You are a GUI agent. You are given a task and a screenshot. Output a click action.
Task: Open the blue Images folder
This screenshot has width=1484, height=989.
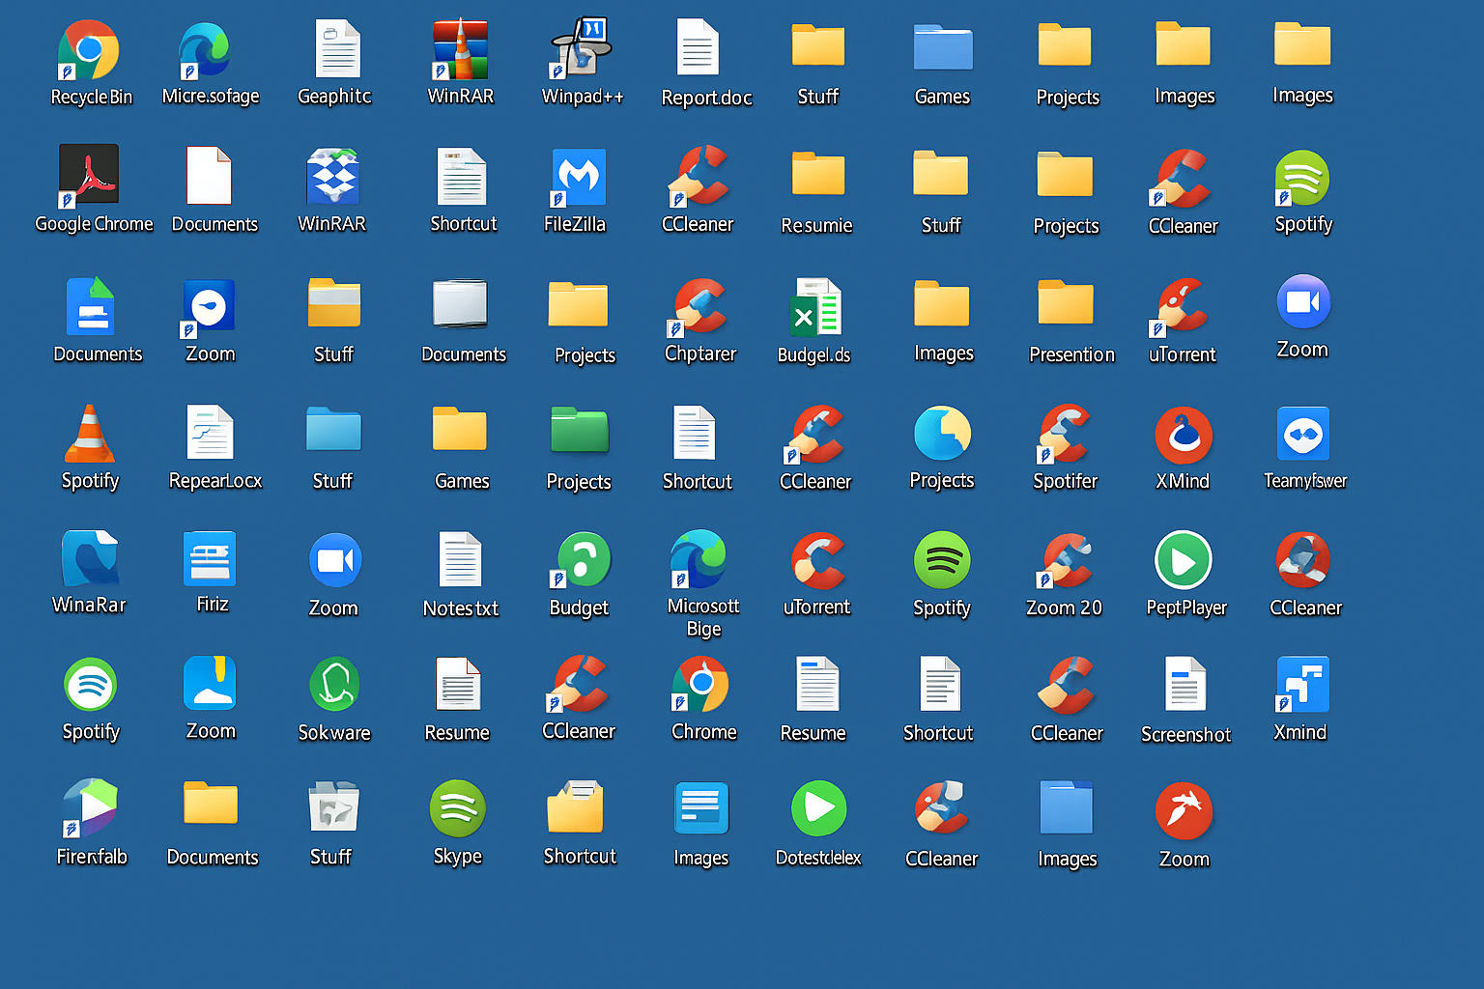[1067, 807]
